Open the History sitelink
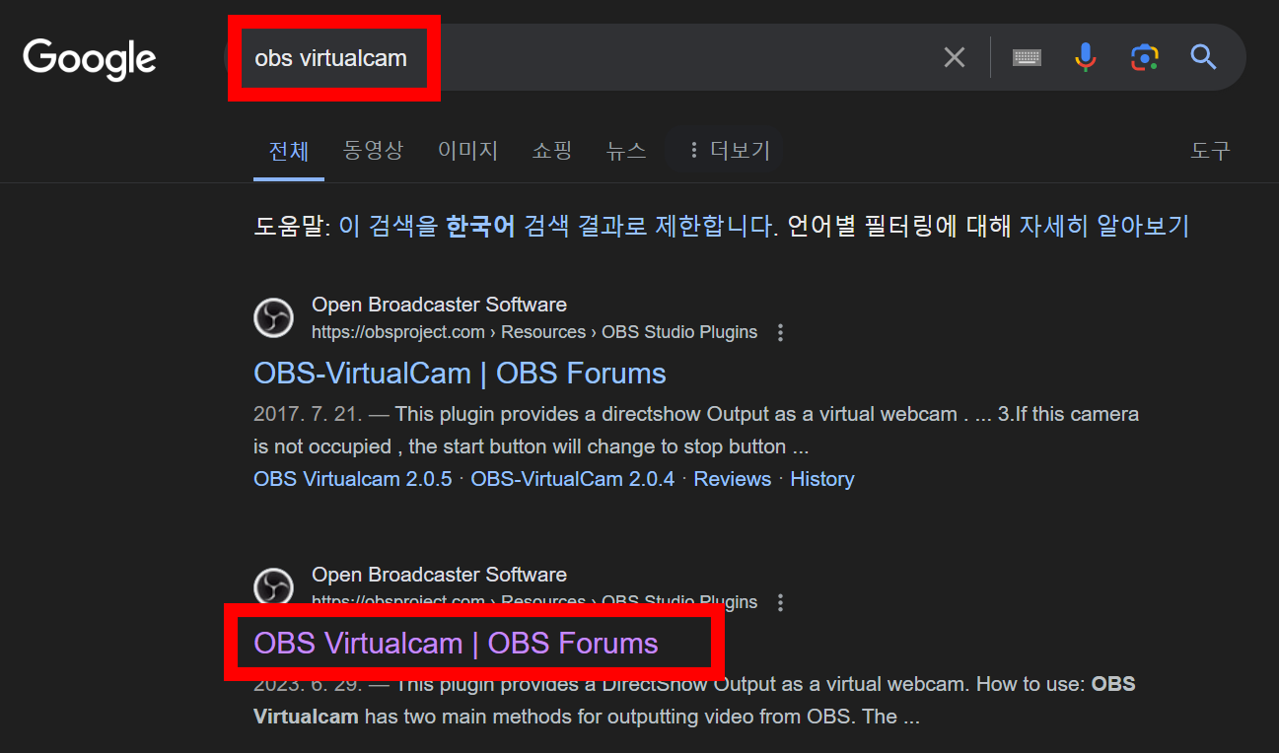 click(821, 479)
